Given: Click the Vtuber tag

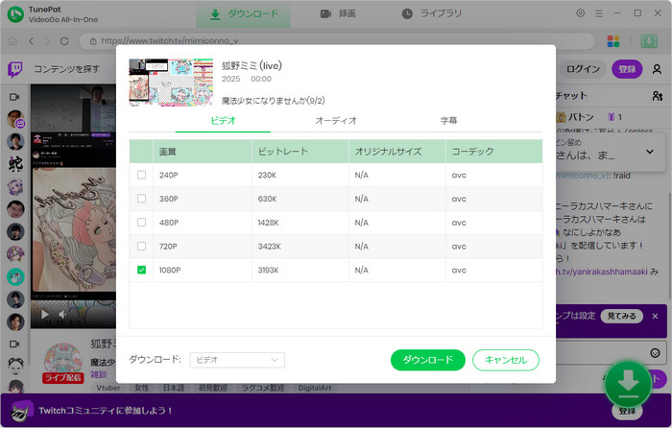Looking at the screenshot, I should pos(108,388).
